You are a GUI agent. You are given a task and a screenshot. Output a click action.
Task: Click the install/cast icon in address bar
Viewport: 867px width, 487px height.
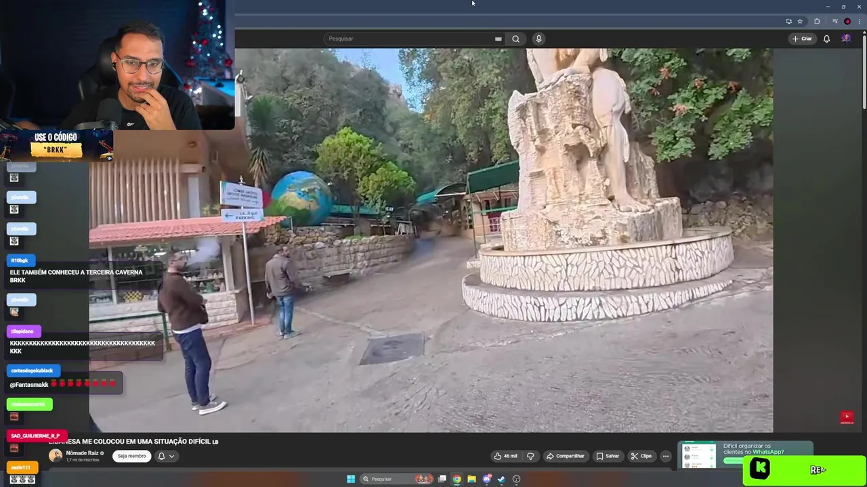click(788, 21)
